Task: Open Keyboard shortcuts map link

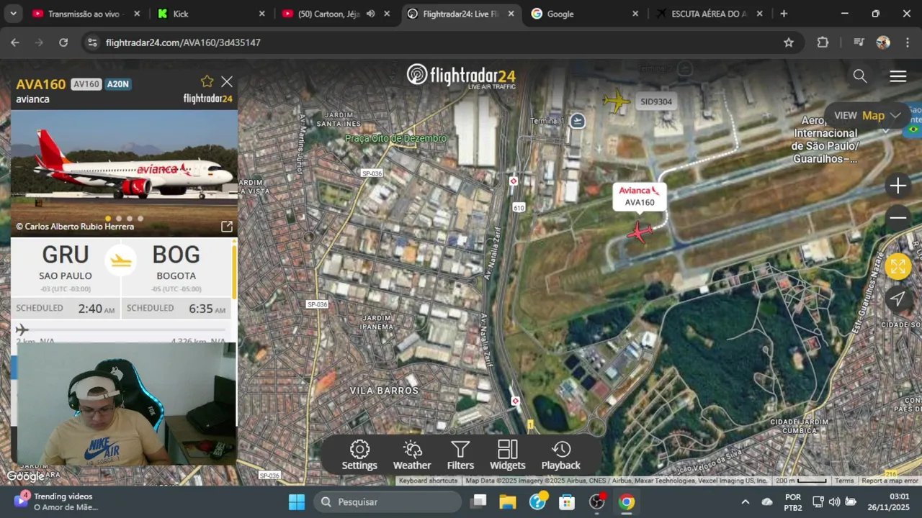Action: pos(428,481)
